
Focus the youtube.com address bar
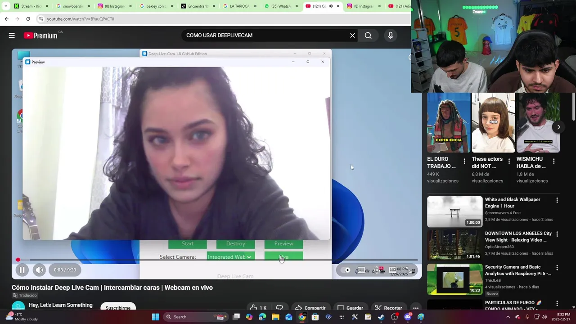[x=223, y=19]
